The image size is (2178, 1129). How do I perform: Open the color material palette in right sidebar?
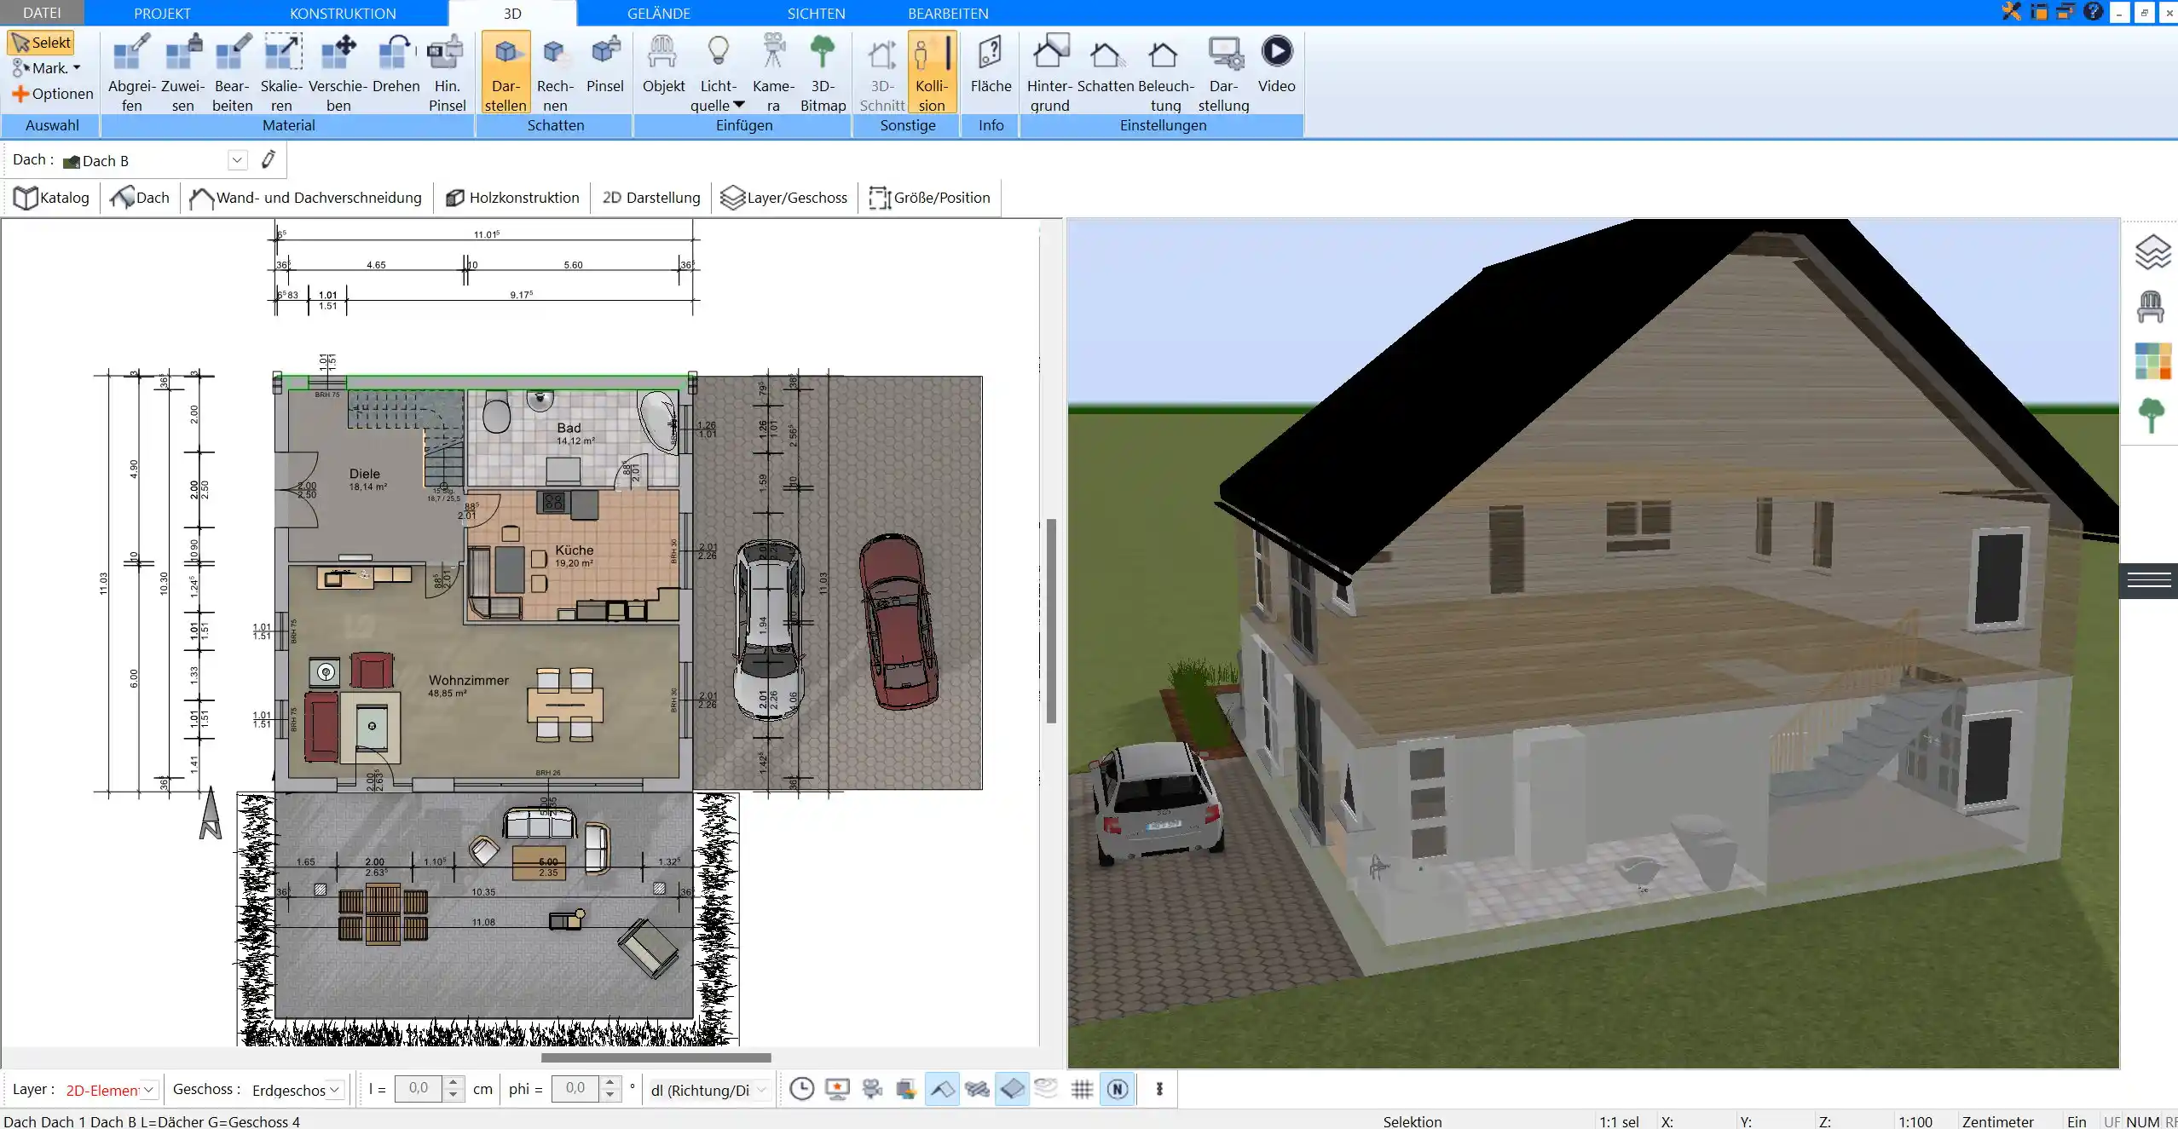pyautogui.click(x=2152, y=361)
